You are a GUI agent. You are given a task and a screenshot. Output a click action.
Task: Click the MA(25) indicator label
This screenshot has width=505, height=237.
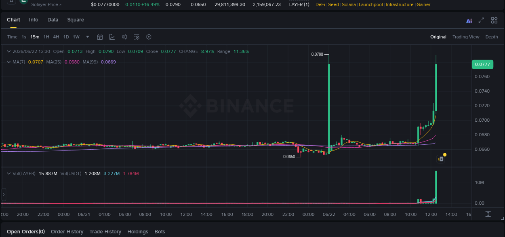pos(54,62)
